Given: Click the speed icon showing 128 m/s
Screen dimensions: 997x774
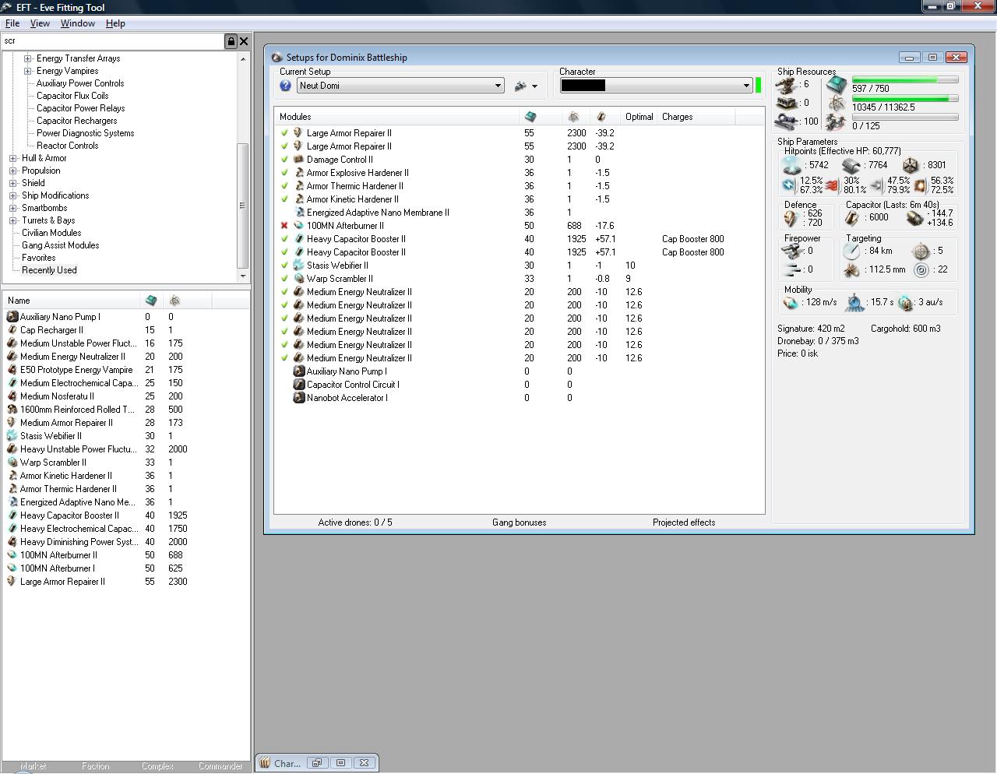Looking at the screenshot, I should point(791,302).
